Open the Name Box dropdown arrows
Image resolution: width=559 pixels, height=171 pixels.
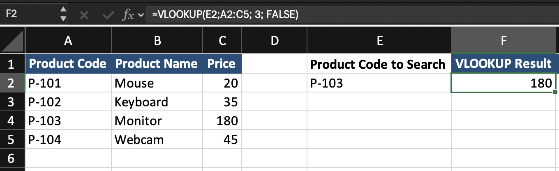click(63, 14)
